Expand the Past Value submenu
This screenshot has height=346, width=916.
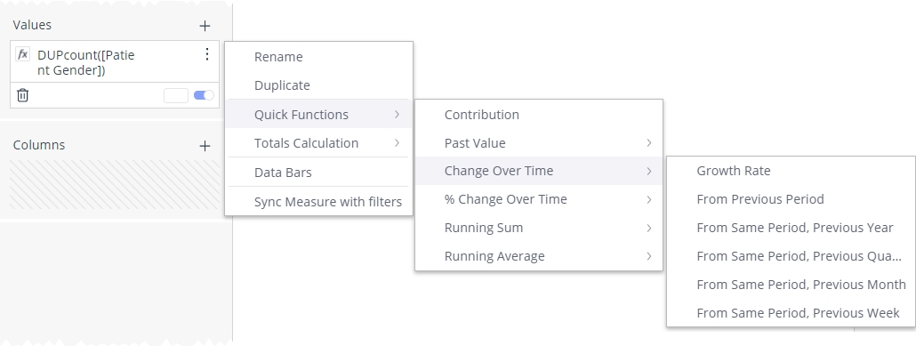(x=539, y=143)
